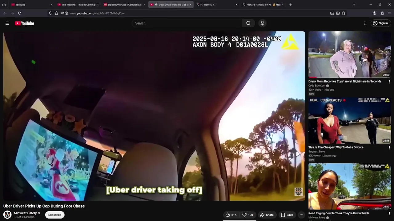This screenshot has width=394, height=221.
Task: Click the Sign in button
Action: pyautogui.click(x=380, y=23)
